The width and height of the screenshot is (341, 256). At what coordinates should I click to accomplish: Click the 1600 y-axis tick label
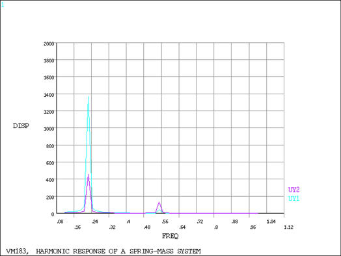49,78
